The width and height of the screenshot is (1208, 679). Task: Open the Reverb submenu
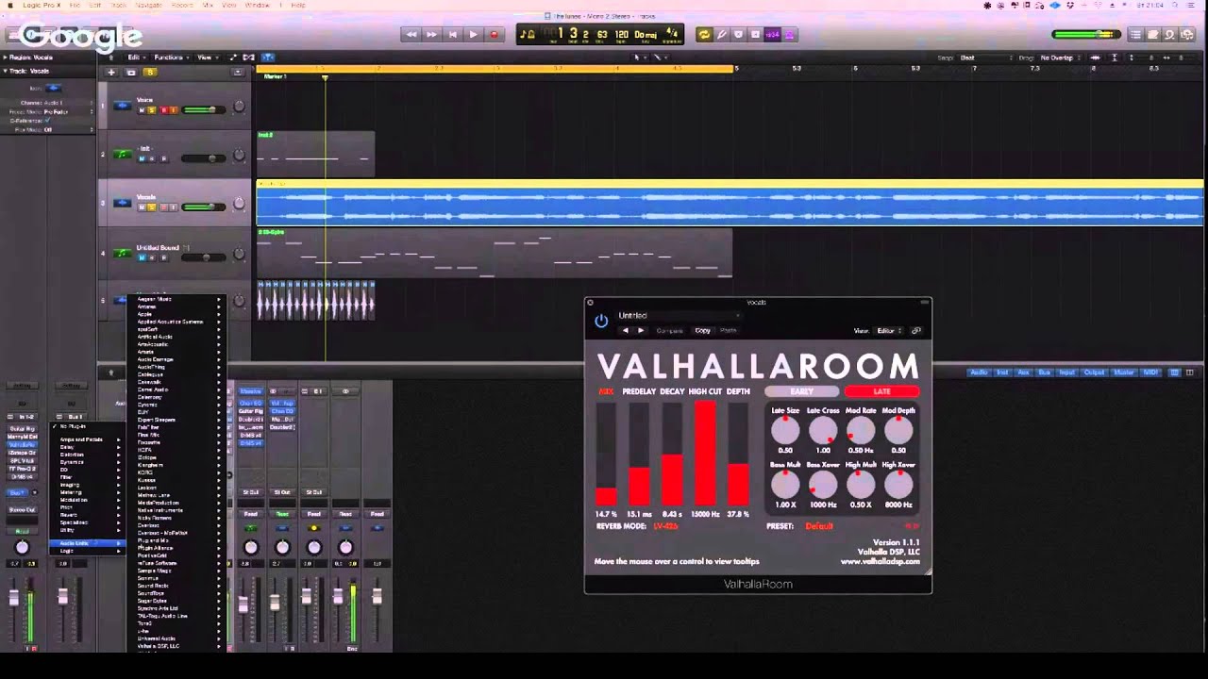[x=87, y=515]
